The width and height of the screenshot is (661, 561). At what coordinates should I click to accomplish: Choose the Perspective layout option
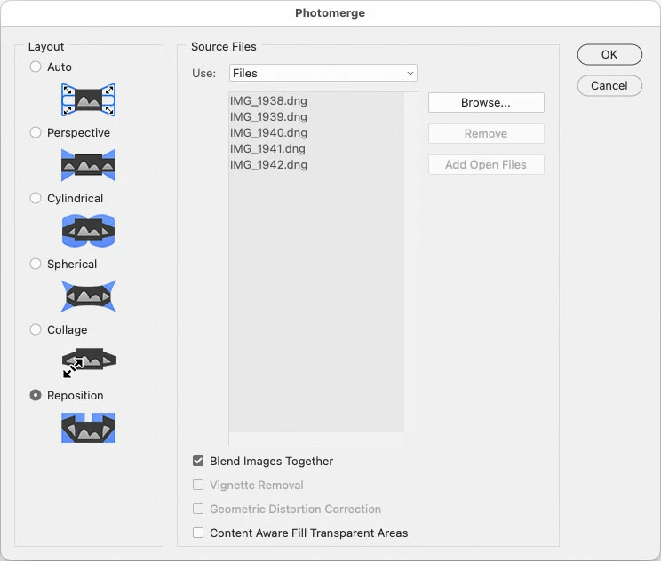(36, 132)
